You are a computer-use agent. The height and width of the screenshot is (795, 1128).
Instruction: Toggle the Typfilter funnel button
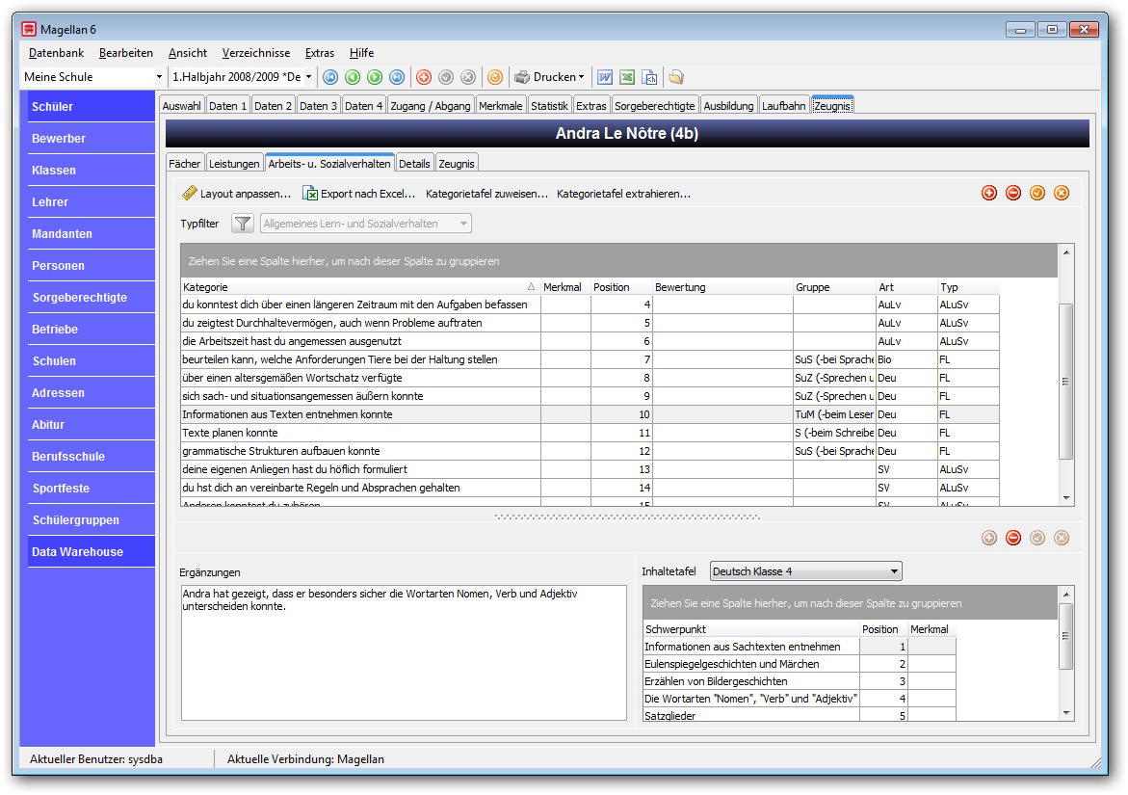tap(243, 224)
